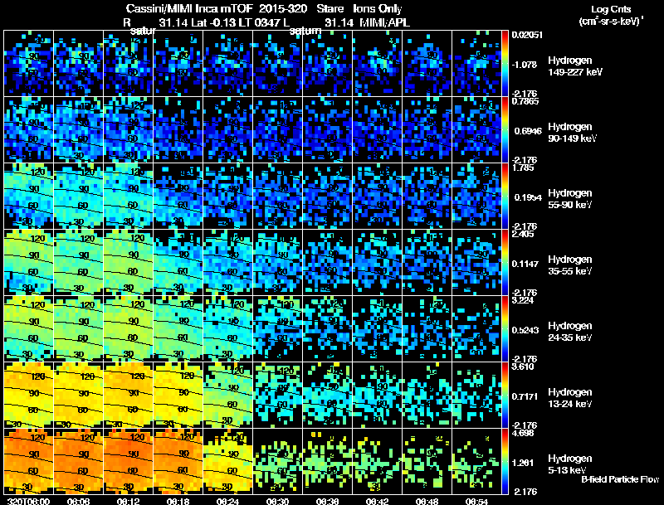664x505 pixels.
Task: Select the 13-24 keV panel at 06:06
Action: [78, 395]
